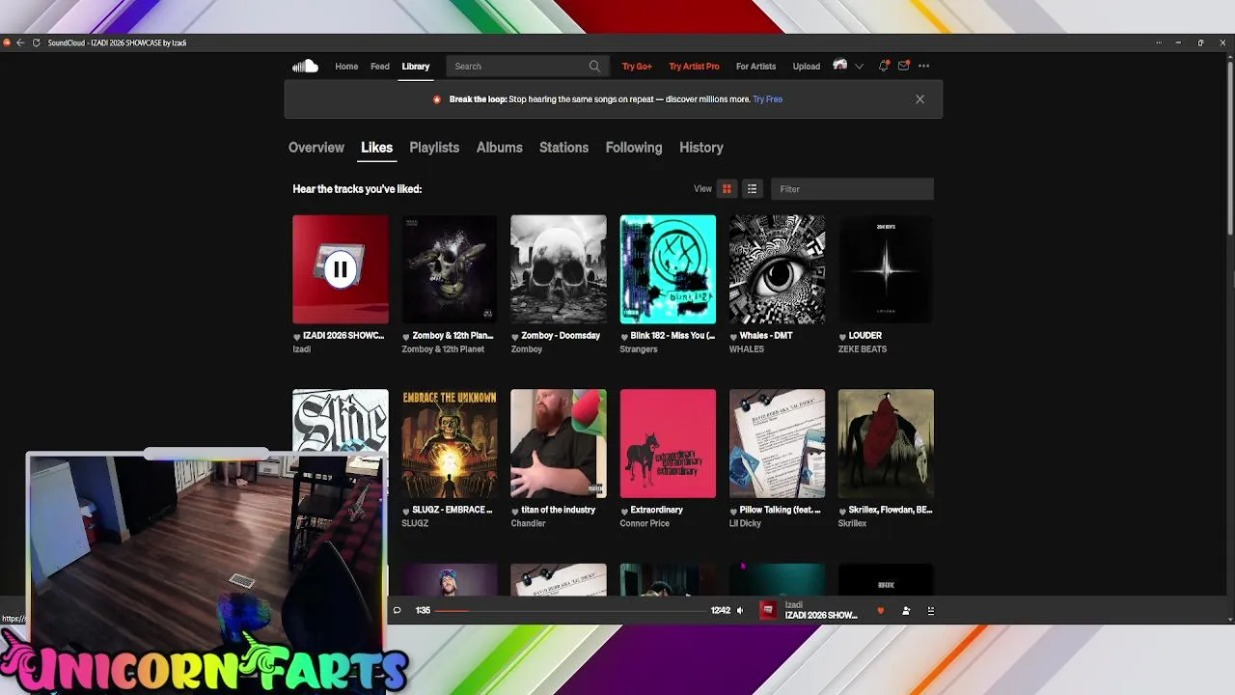Click the Try Go+ link
1235x695 pixels.
tap(637, 67)
